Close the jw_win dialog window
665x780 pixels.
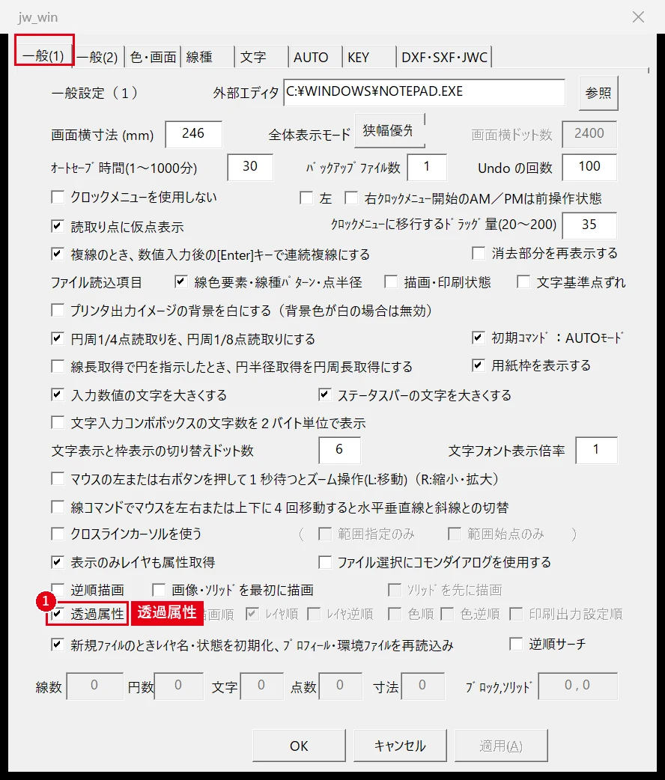638,17
